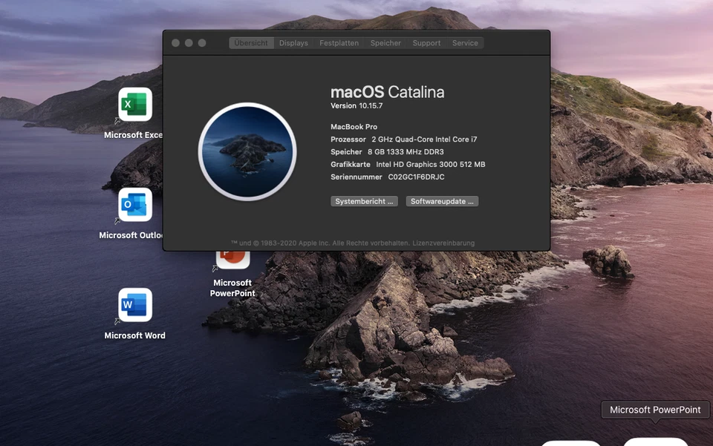Open the Microsoft Outlook desktop icon
713x446 pixels.
pyautogui.click(x=135, y=205)
